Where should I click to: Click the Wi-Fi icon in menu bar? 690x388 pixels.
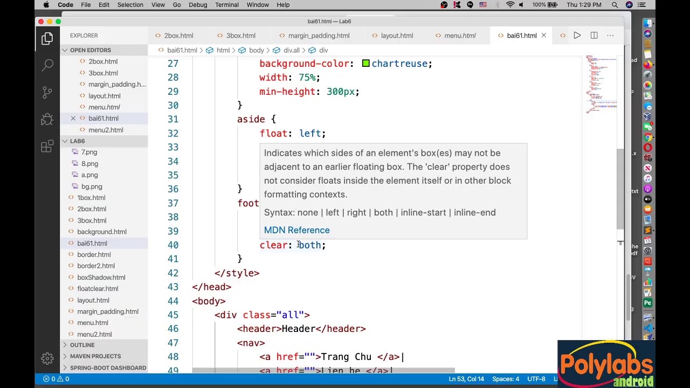click(510, 5)
